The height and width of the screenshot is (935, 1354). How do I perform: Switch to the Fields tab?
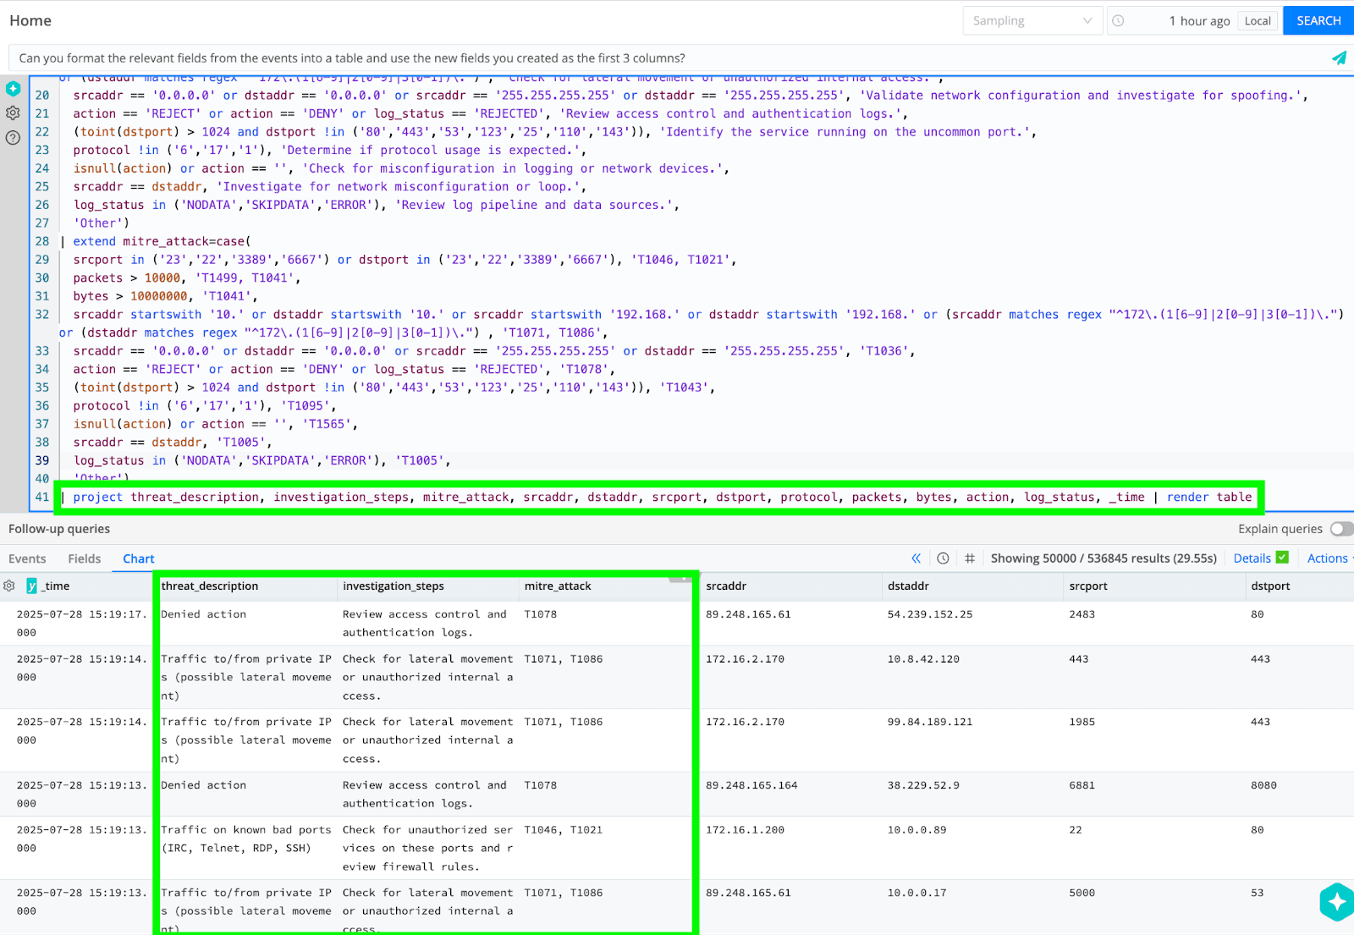point(84,558)
